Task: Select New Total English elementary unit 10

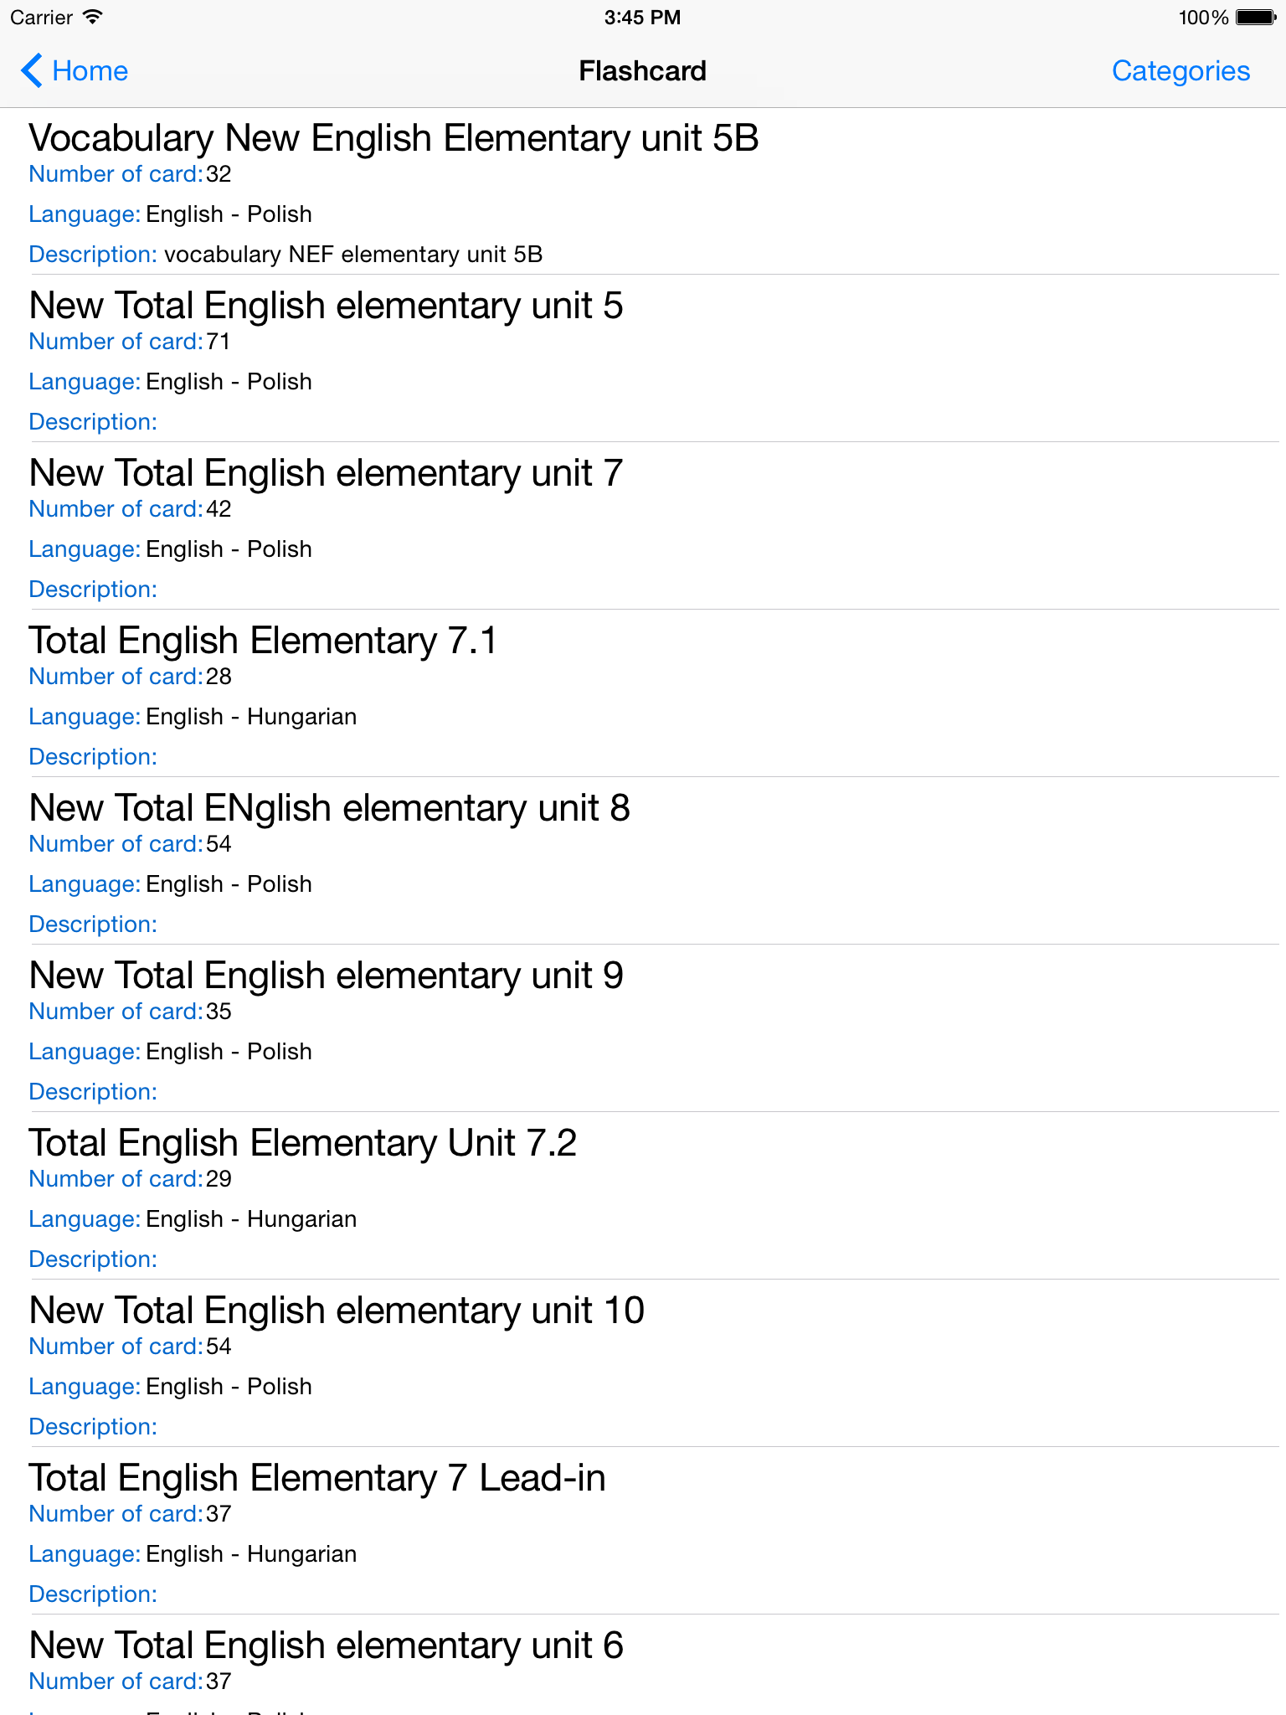Action: (336, 1310)
